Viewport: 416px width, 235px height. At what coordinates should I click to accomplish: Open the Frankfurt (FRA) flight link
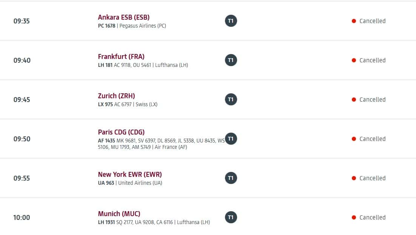pos(121,57)
